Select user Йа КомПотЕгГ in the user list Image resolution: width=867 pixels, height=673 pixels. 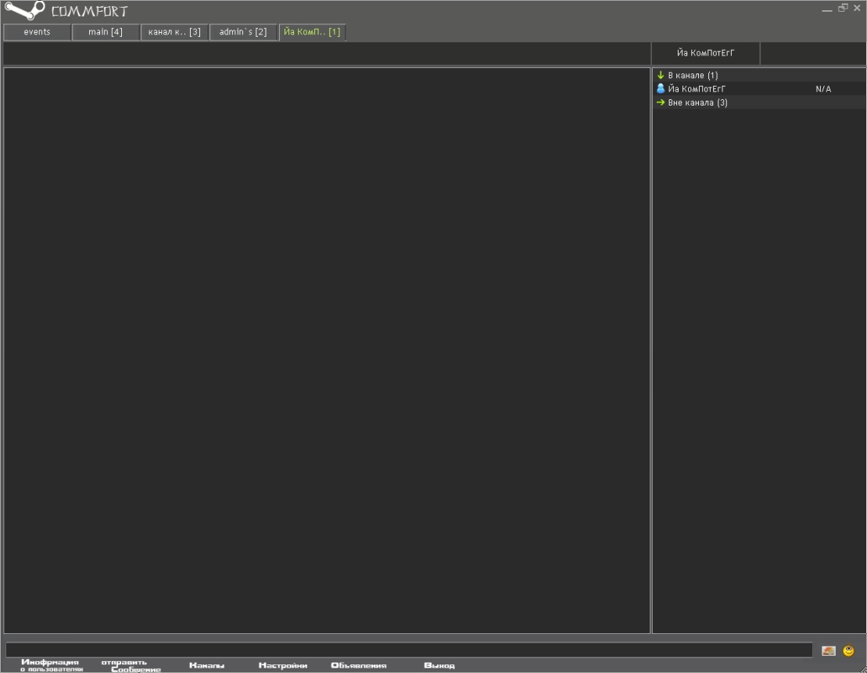pos(696,89)
